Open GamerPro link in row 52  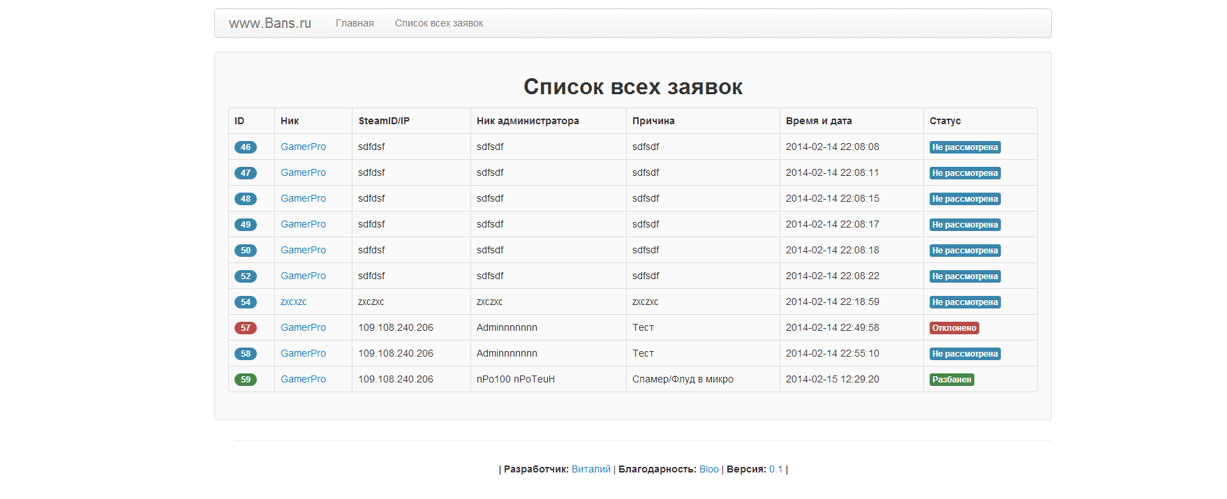[303, 276]
